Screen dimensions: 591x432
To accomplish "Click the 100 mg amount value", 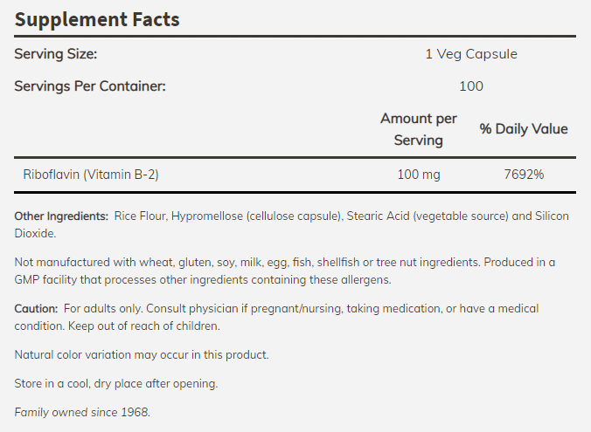I will [419, 175].
